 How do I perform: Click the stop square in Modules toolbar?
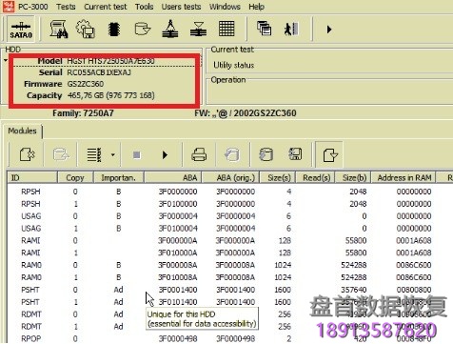point(137,155)
